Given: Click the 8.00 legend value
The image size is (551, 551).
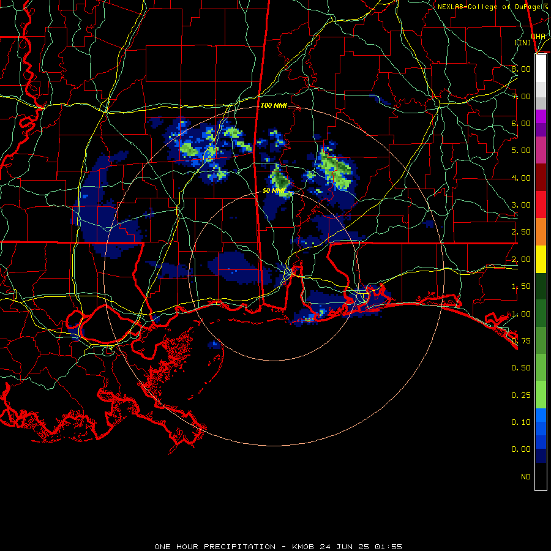Looking at the screenshot, I should pyautogui.click(x=521, y=69).
